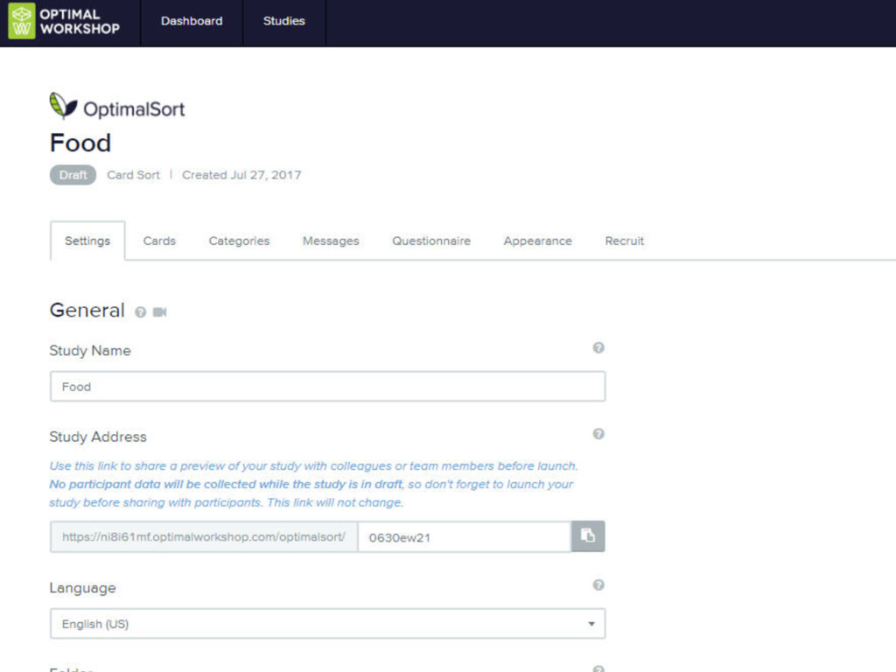Click the Study Name help icon

point(598,348)
